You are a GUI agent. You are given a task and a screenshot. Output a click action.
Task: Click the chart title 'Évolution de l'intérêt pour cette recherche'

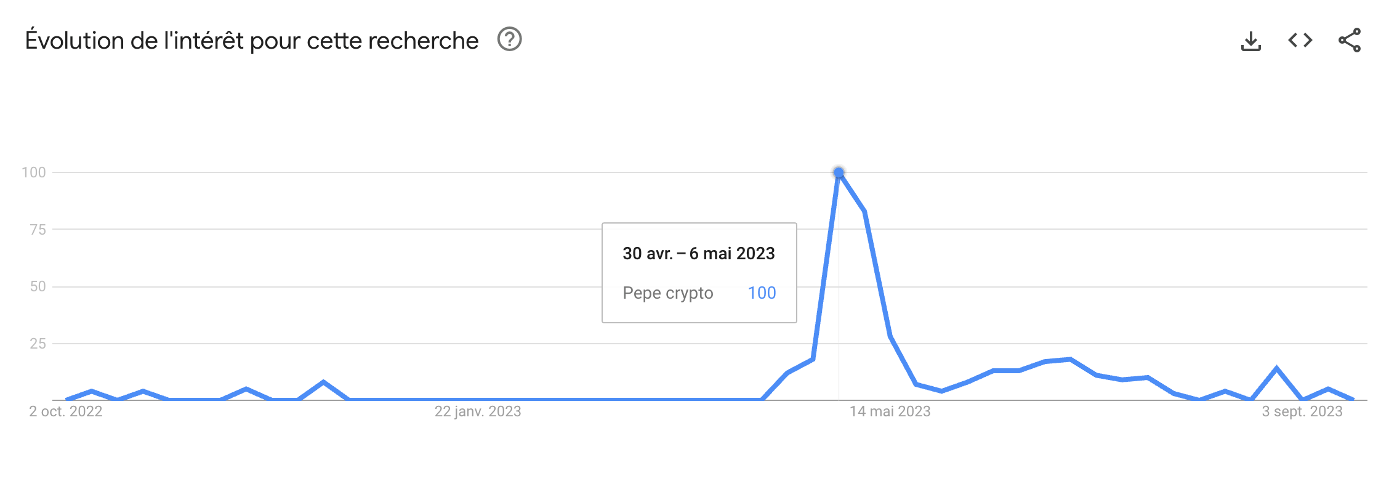[x=252, y=41]
